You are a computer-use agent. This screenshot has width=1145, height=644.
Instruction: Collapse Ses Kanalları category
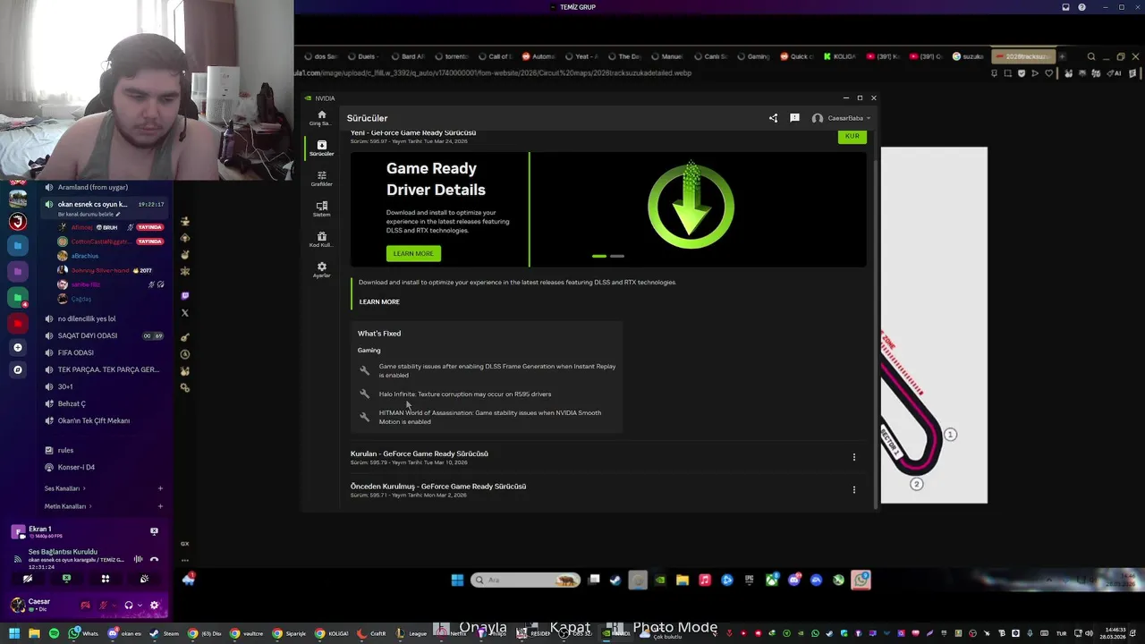point(64,488)
